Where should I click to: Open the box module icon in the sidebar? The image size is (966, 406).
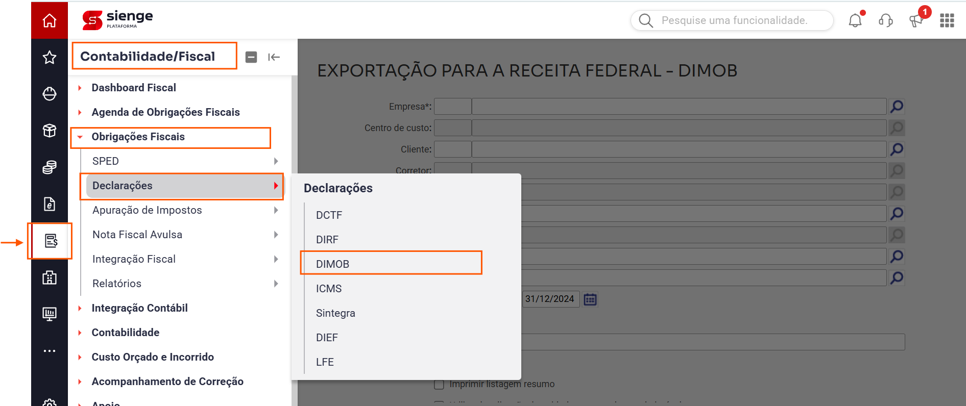click(50, 131)
